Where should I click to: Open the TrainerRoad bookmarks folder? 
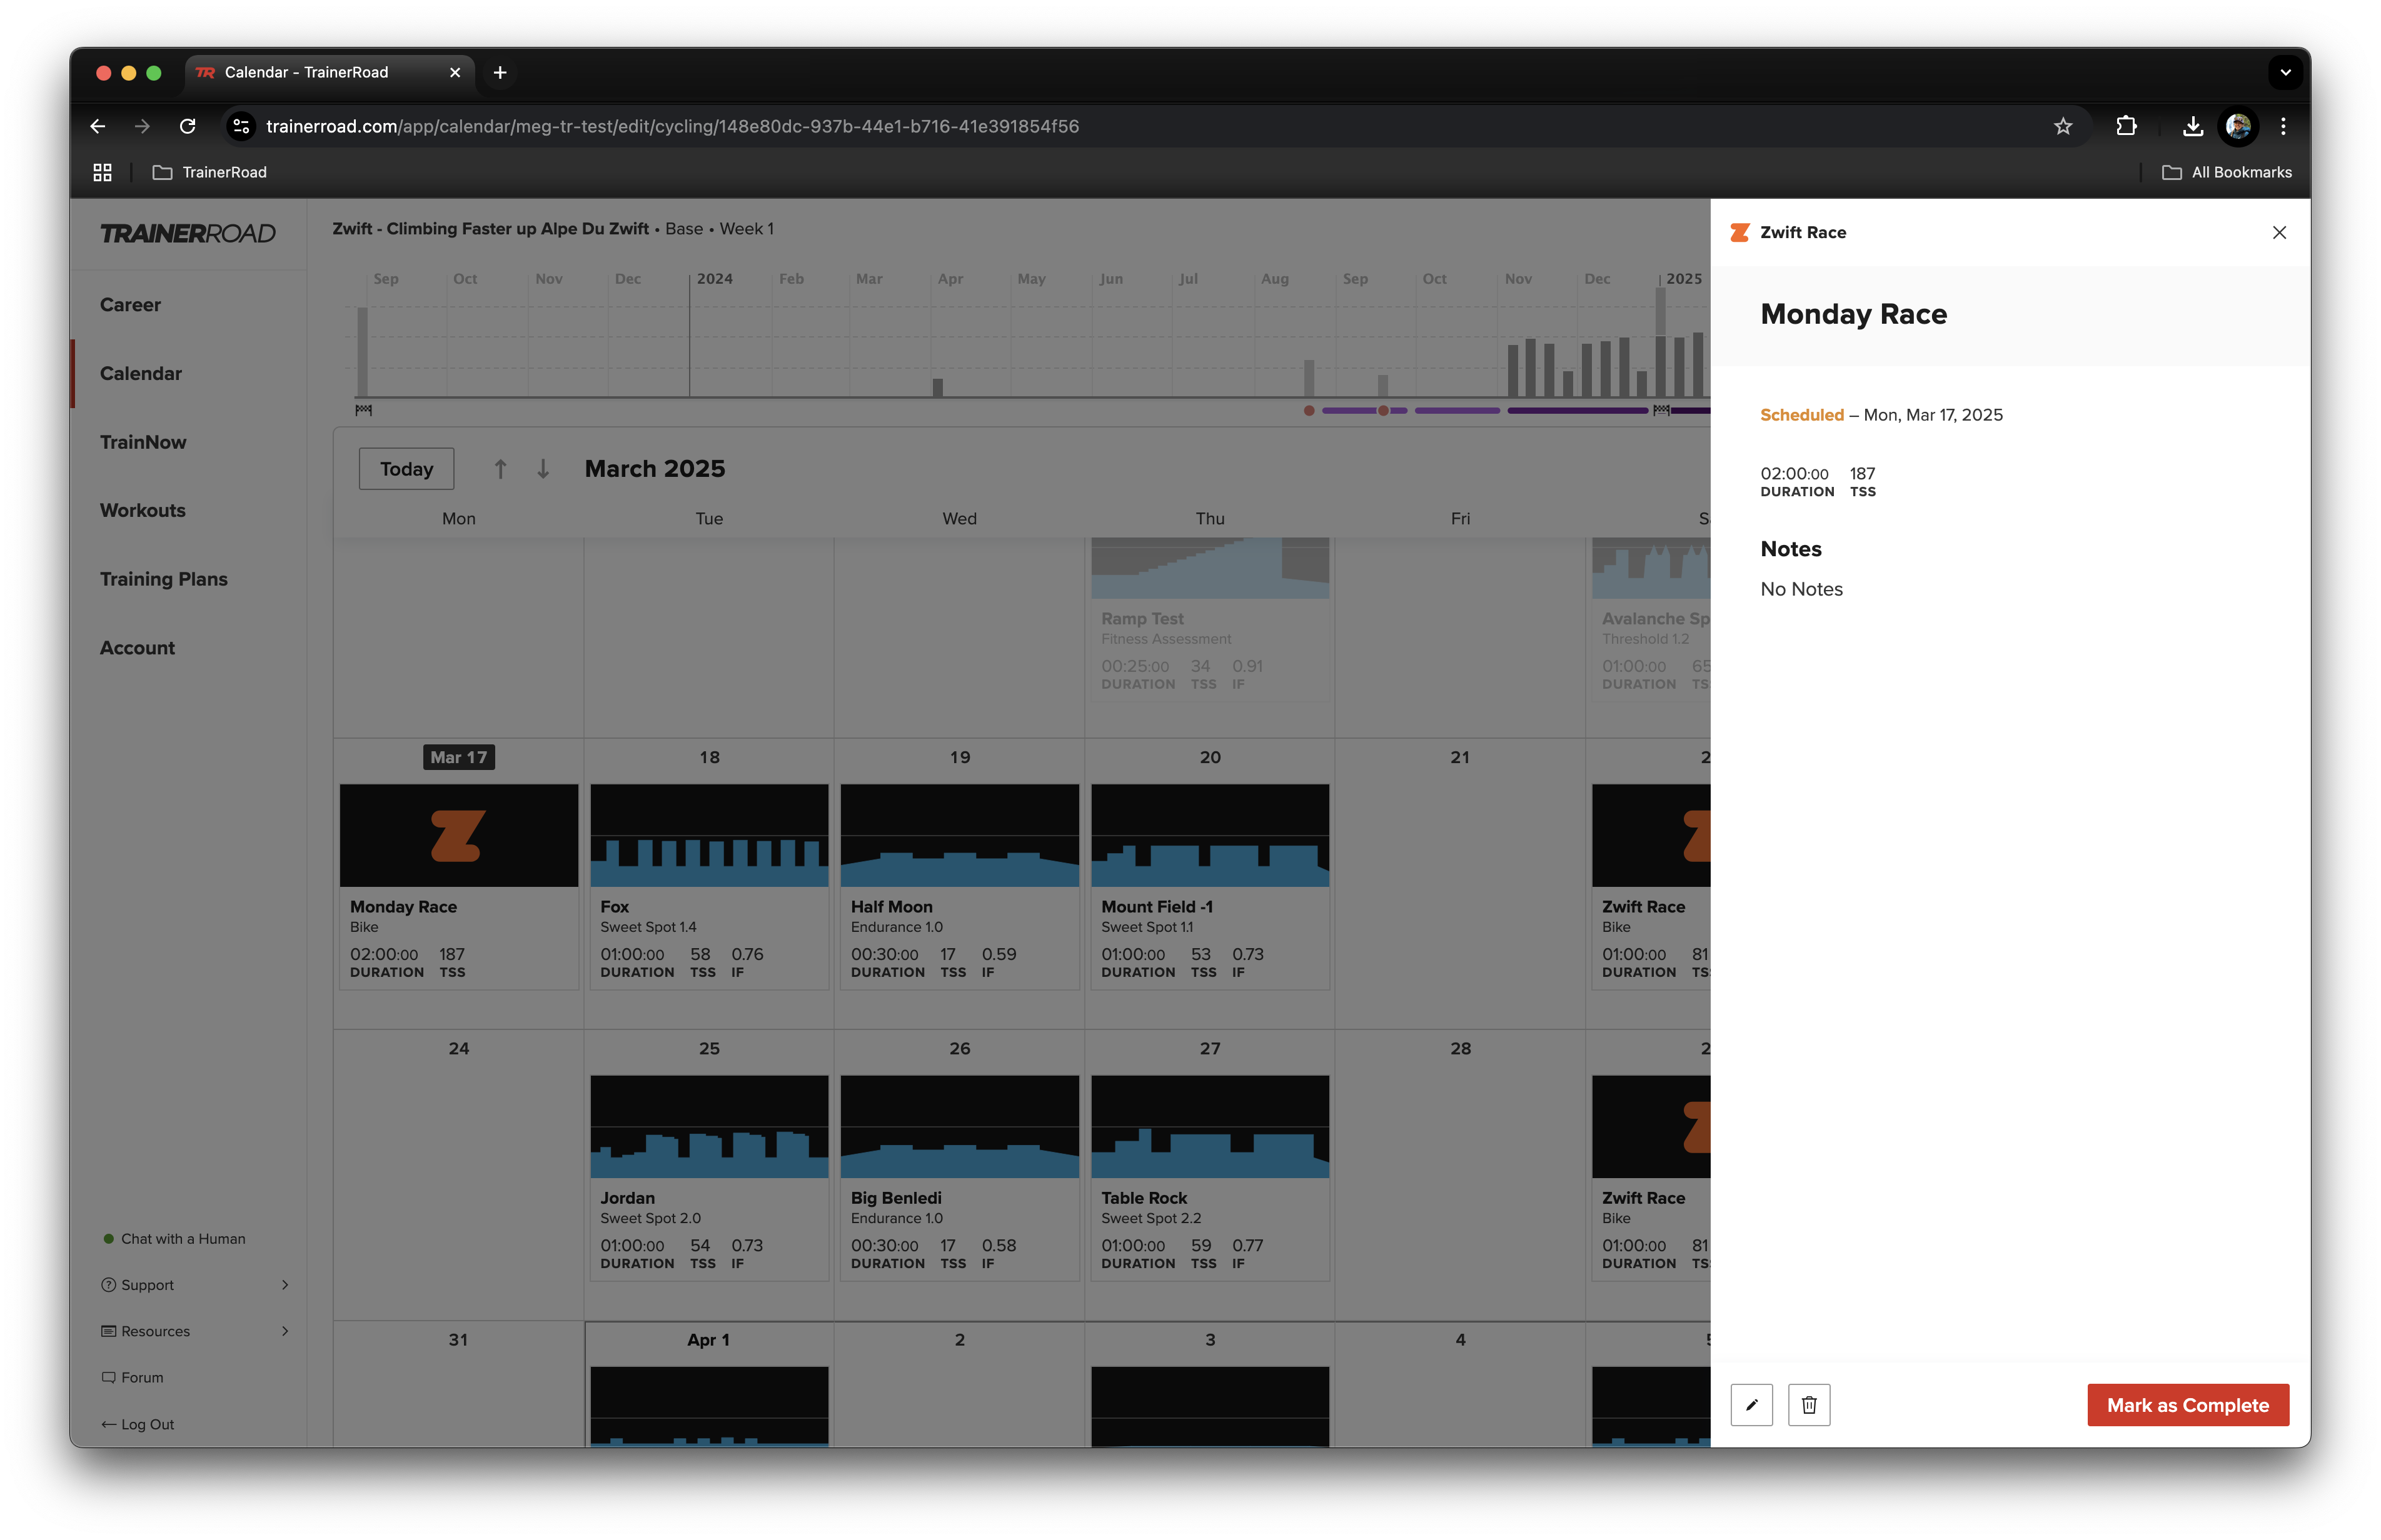click(x=210, y=172)
